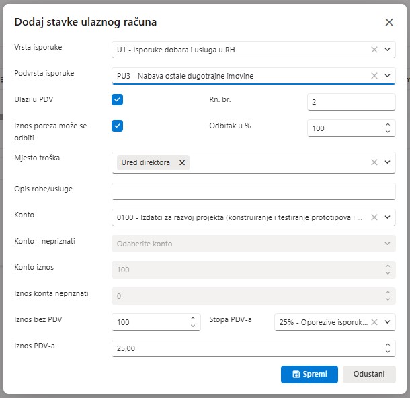Remove the Ured direktora tag
The height and width of the screenshot is (398, 410).
coord(182,162)
